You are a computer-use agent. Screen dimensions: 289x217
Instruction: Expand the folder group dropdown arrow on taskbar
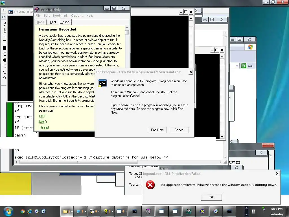72,212
